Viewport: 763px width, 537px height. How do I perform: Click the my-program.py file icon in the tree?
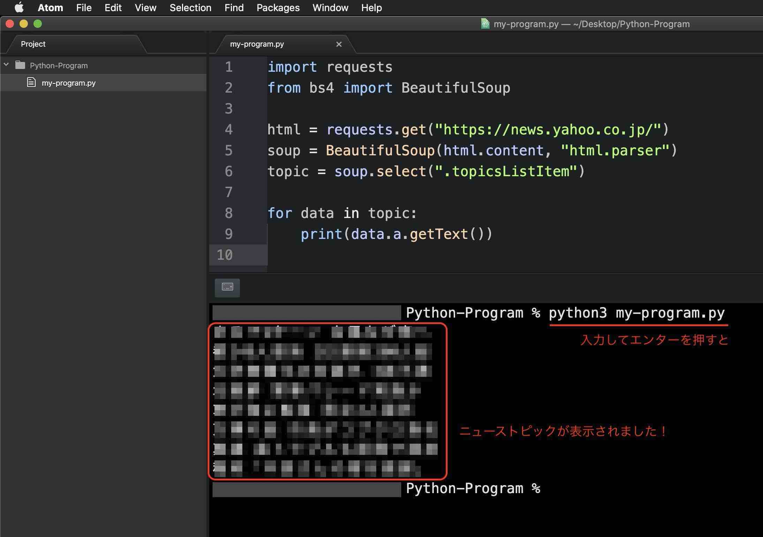pyautogui.click(x=31, y=83)
